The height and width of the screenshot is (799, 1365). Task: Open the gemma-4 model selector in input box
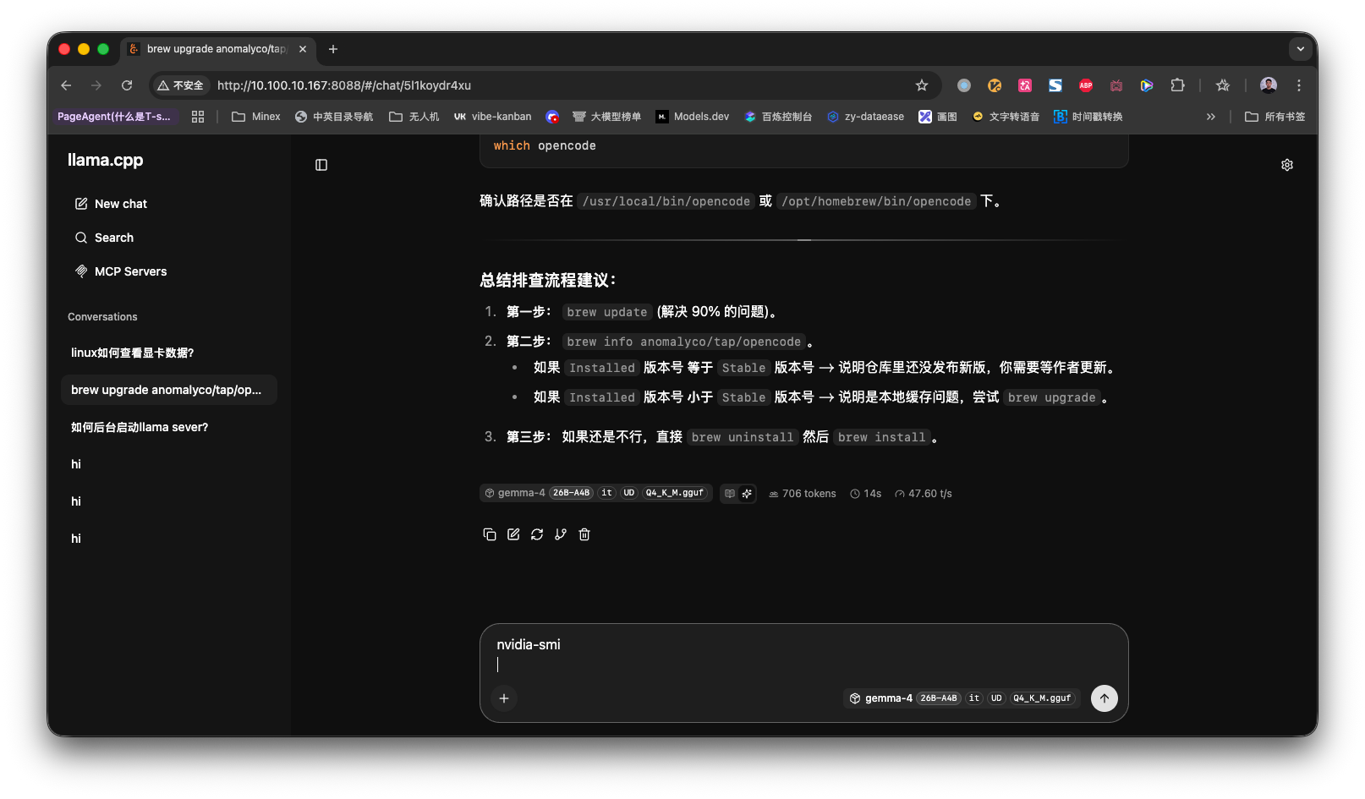(962, 698)
